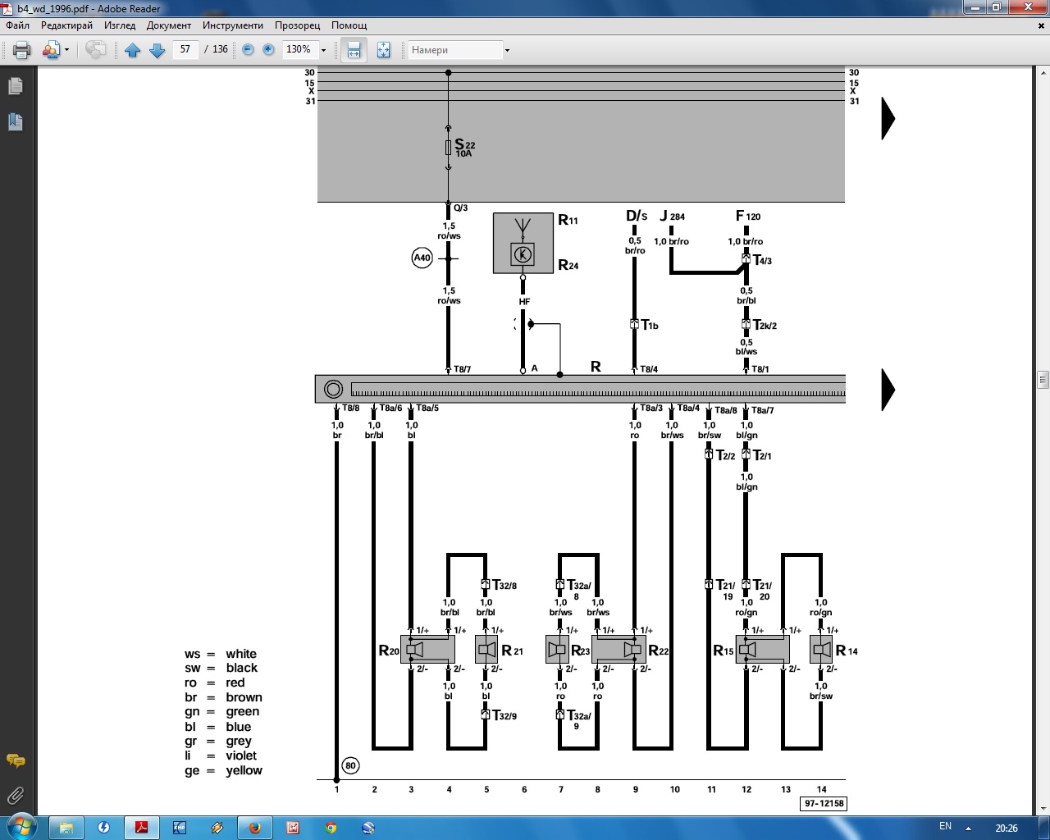1050x840 pixels.
Task: Open the Attachments paperclip panel
Action: pyautogui.click(x=15, y=795)
